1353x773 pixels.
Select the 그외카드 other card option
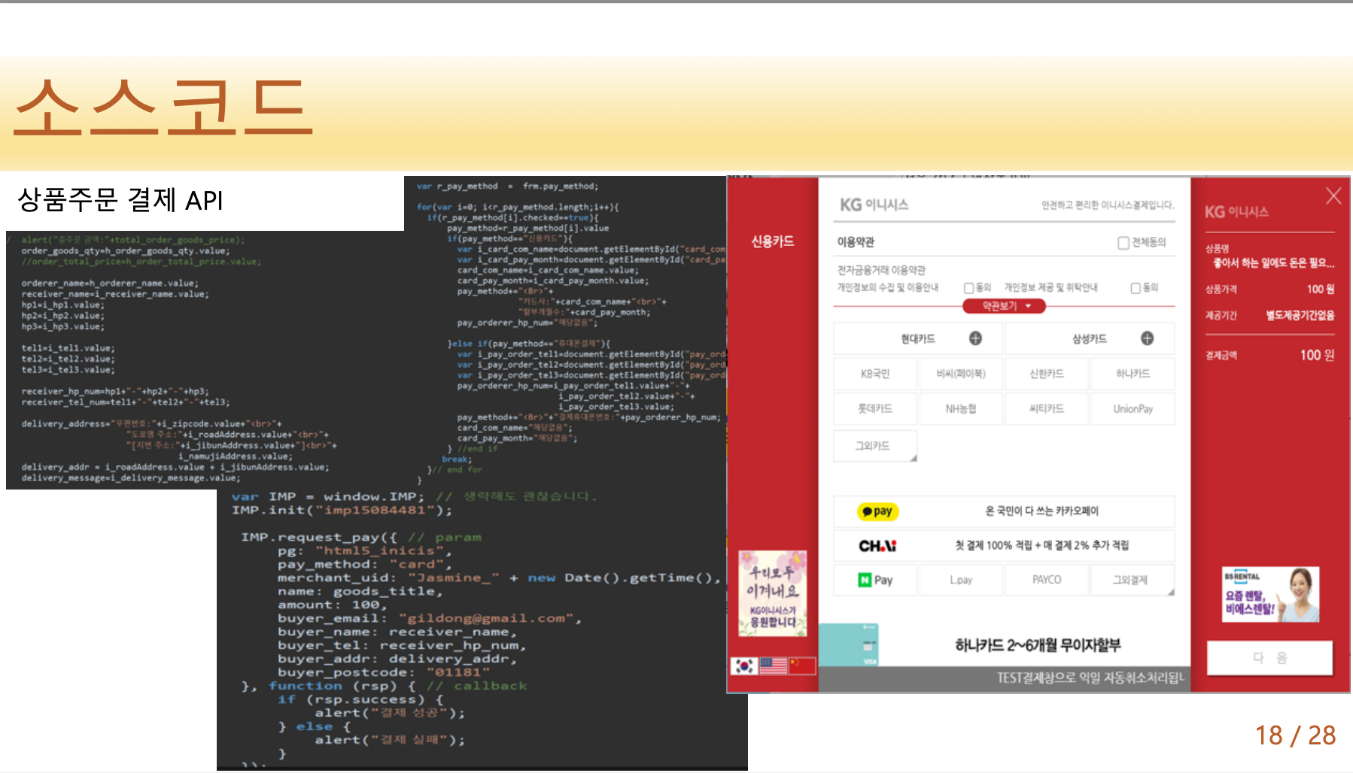(x=874, y=445)
